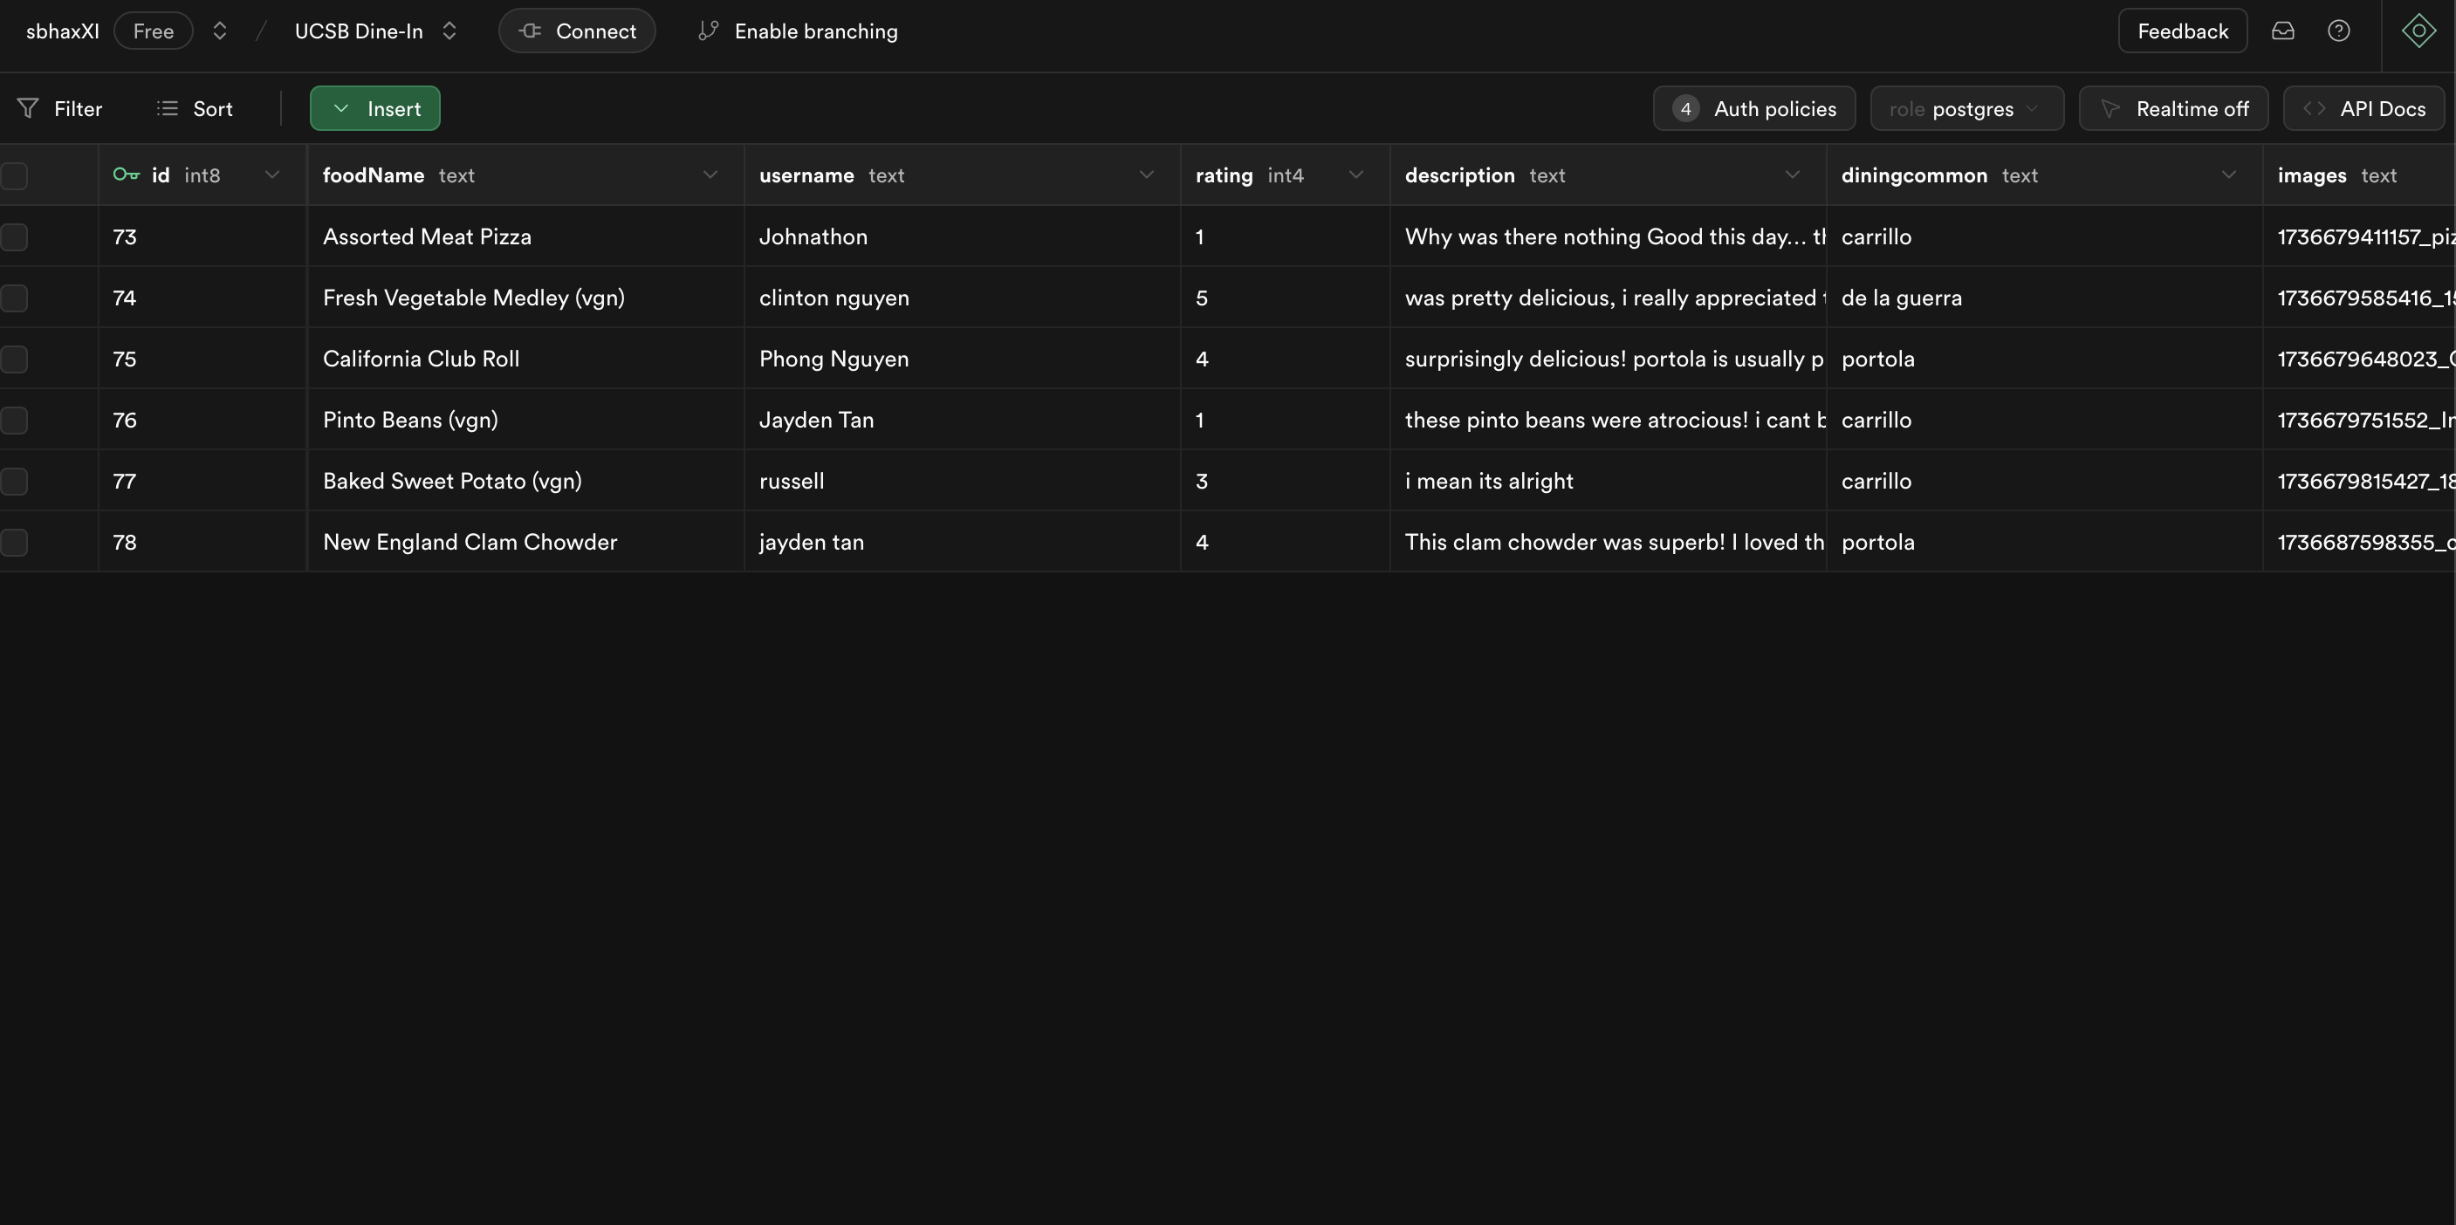The image size is (2456, 1225).
Task: Open the Supabase AI assistant icon
Action: click(2418, 31)
